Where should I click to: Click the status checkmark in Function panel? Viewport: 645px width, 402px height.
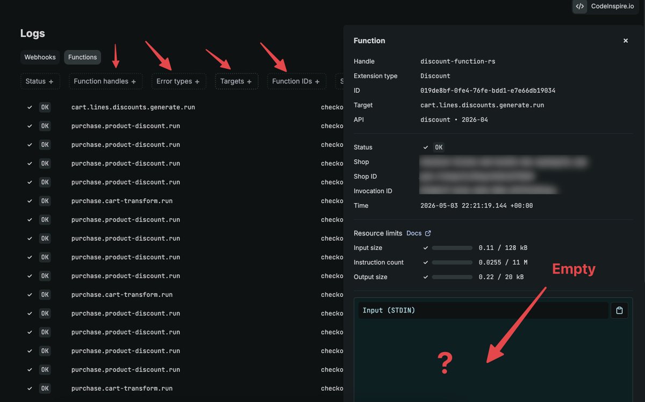(x=426, y=147)
